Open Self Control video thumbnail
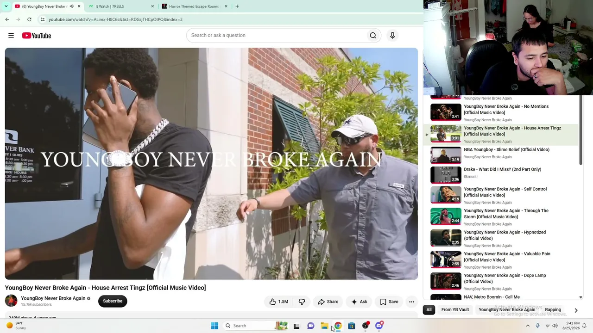This screenshot has width=593, height=333. 446,195
